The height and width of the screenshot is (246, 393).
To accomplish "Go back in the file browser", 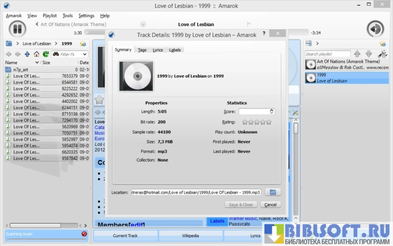I will 9,54.
